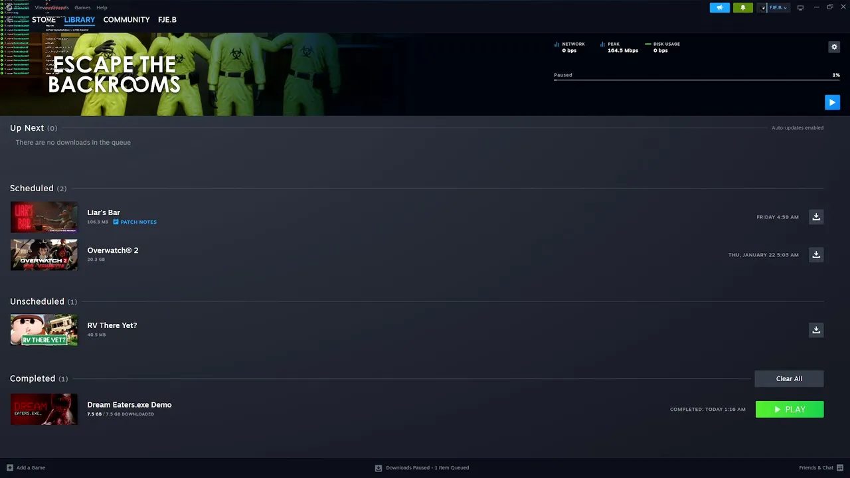
Task: Start Liar's Bar download now
Action: [x=816, y=216]
